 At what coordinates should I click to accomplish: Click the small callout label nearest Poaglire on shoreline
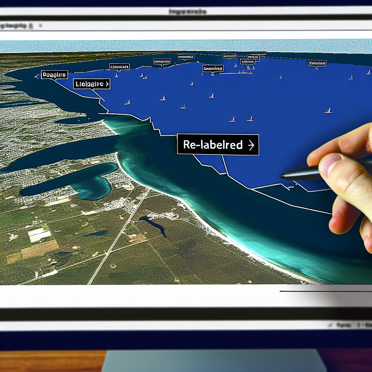tap(119, 67)
